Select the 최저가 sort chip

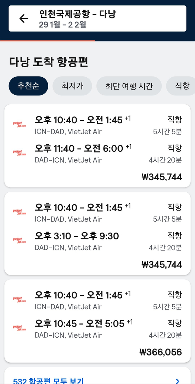point(72,86)
